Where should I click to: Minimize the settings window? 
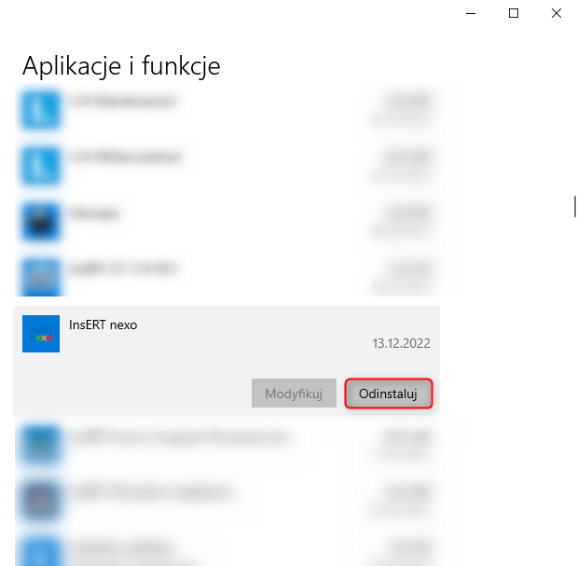pyautogui.click(x=471, y=13)
